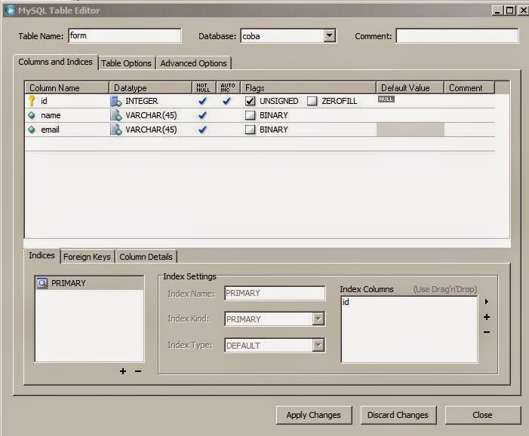Toggle NOT NULL check for name column

pyautogui.click(x=202, y=115)
